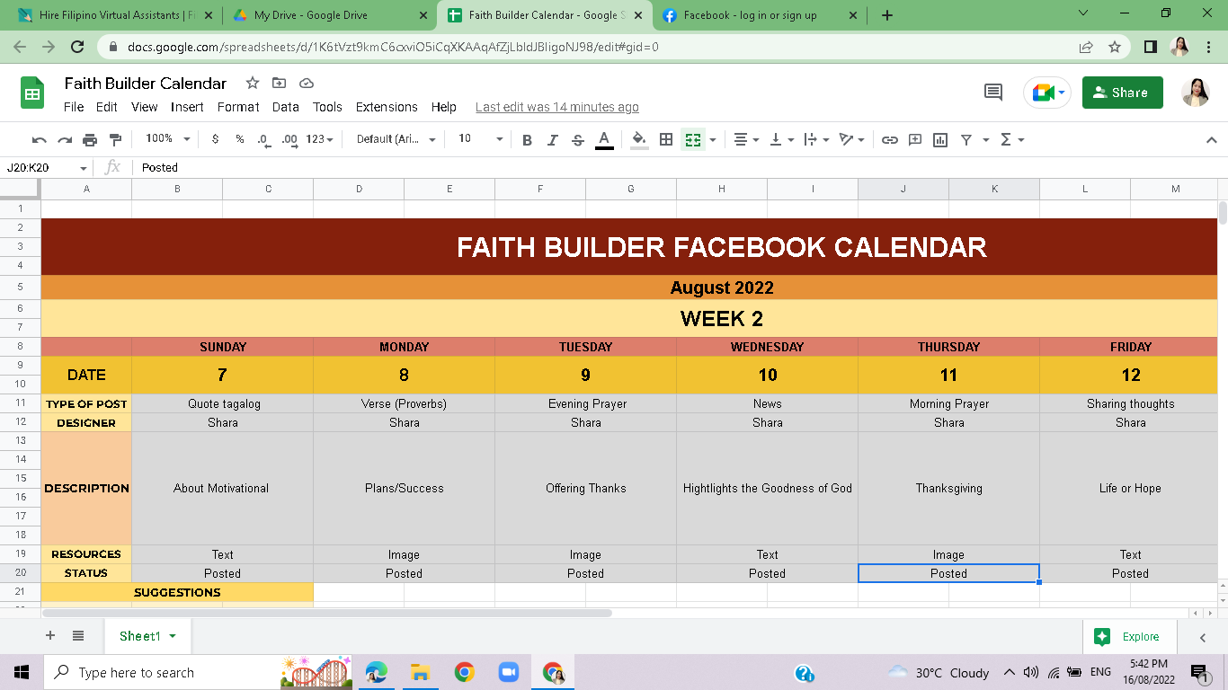
Task: Open the Data menu
Action: (x=285, y=107)
